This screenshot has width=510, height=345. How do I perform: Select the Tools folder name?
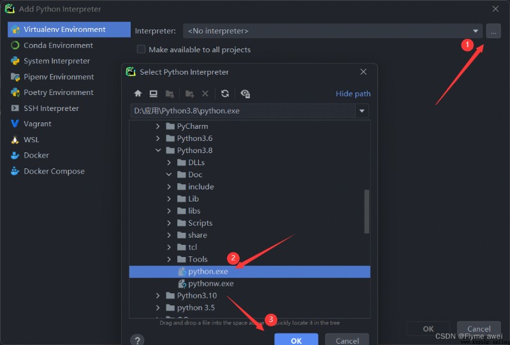click(x=198, y=260)
